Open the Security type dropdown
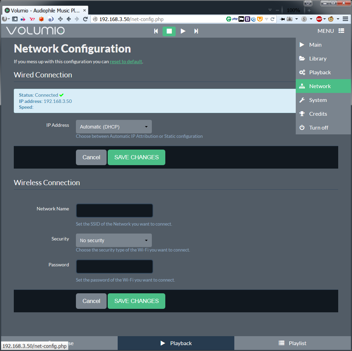 pyautogui.click(x=114, y=240)
